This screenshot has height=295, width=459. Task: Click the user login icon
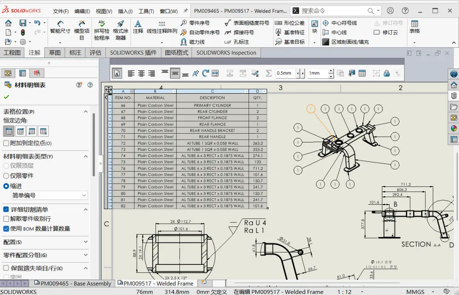coord(390,11)
